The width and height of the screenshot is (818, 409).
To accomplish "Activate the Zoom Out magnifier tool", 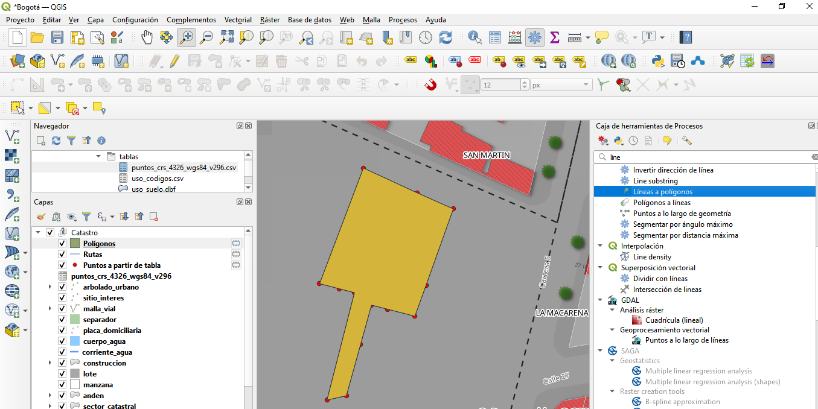I will pyautogui.click(x=206, y=37).
